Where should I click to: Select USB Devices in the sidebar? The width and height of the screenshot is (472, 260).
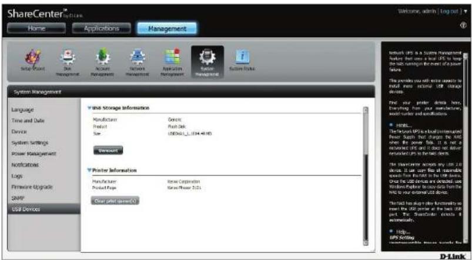44,209
